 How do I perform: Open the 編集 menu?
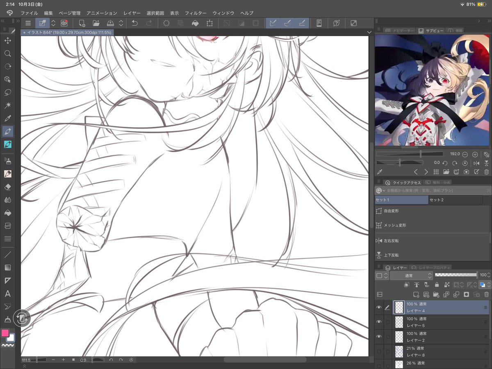click(x=48, y=13)
